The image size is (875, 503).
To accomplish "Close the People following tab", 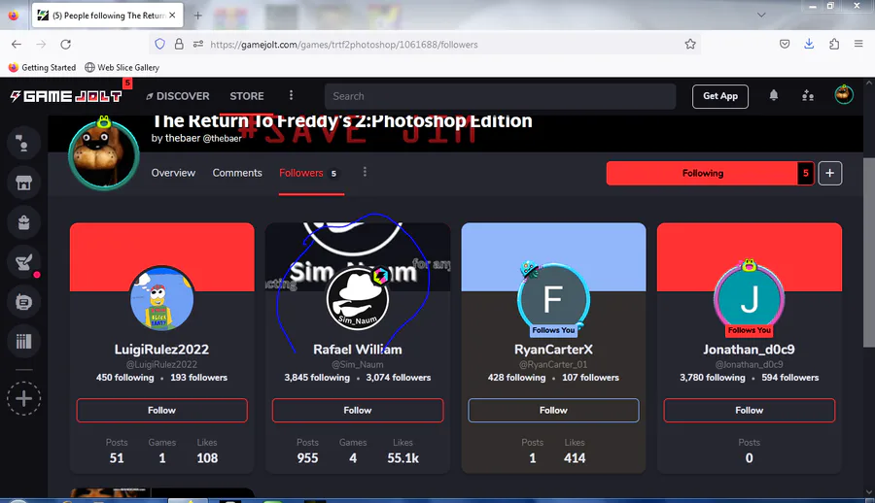I will [172, 16].
